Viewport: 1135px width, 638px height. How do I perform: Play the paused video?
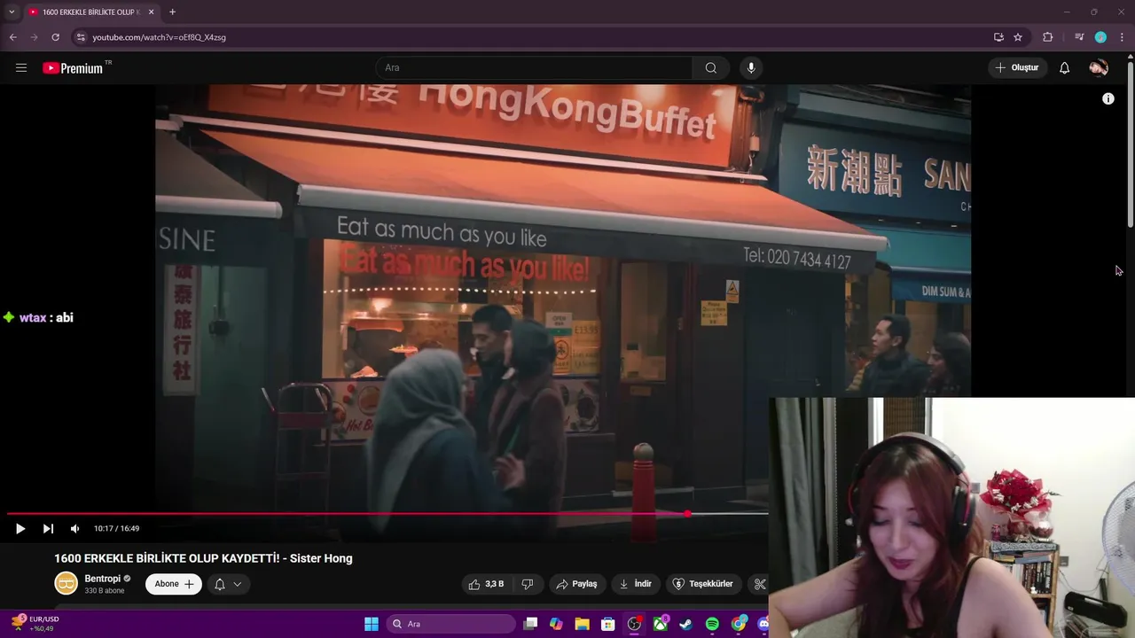[20, 529]
